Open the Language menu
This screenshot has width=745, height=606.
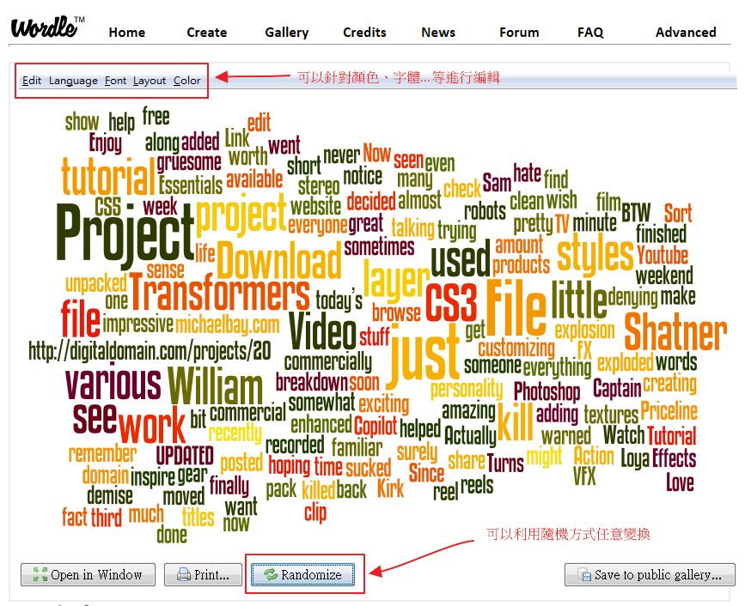click(73, 81)
